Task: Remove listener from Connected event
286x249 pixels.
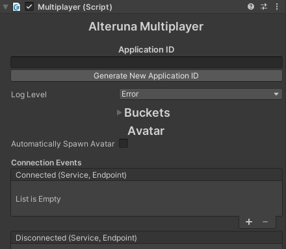Action: pos(265,222)
